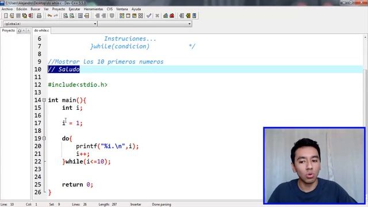Click the Toggle bookmarks icon
The image size is (368, 207).
point(188,16)
